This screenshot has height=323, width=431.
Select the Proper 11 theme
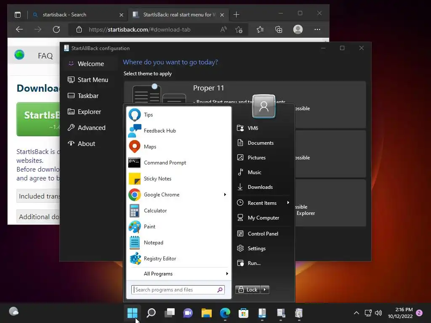click(x=245, y=104)
